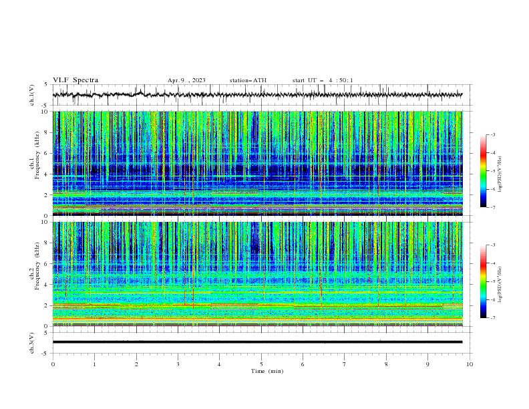Click the '-7' label on ch.2 colorbar
529x409 pixels.
coord(492,317)
